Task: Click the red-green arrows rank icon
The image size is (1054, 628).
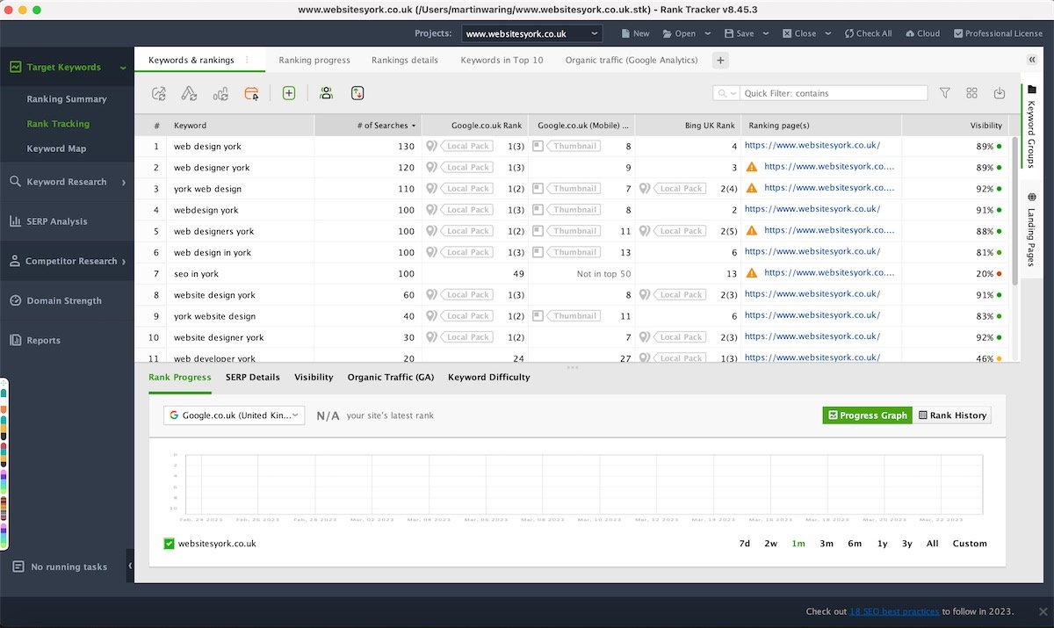Action: tap(357, 93)
